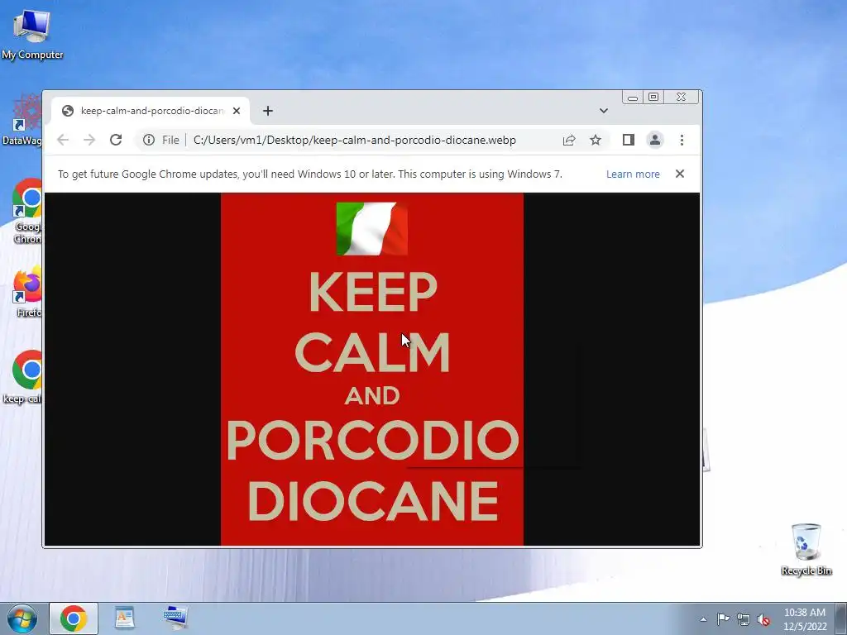Select the keep-calm-and-porcodio-diocane tab
This screenshot has width=847, height=635.
pos(151,111)
